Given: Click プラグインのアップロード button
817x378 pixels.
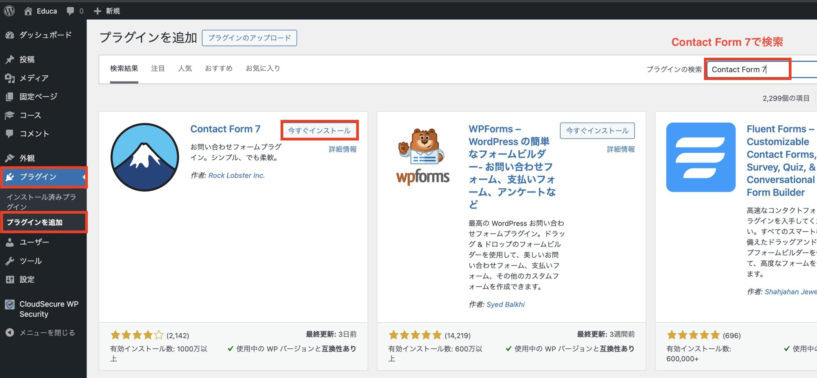Looking at the screenshot, I should (249, 38).
